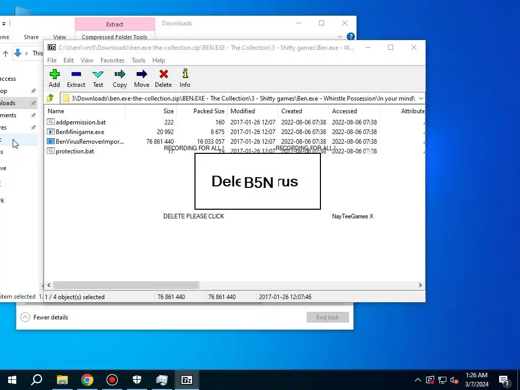Click the 76 861 440 size cell
This screenshot has height=390, width=520.
[x=160, y=141]
